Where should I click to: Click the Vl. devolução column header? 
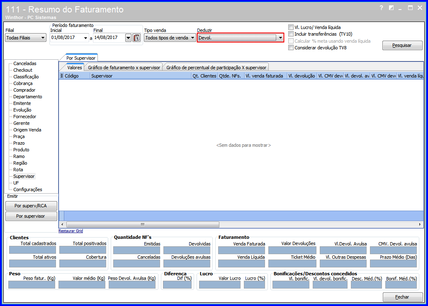[302, 76]
